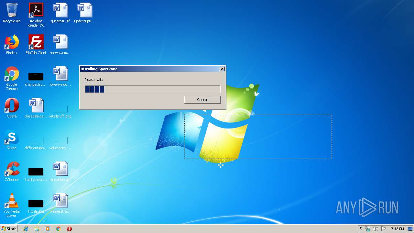Select the Firefox desktop shortcut
The height and width of the screenshot is (233, 414).
tap(12, 45)
